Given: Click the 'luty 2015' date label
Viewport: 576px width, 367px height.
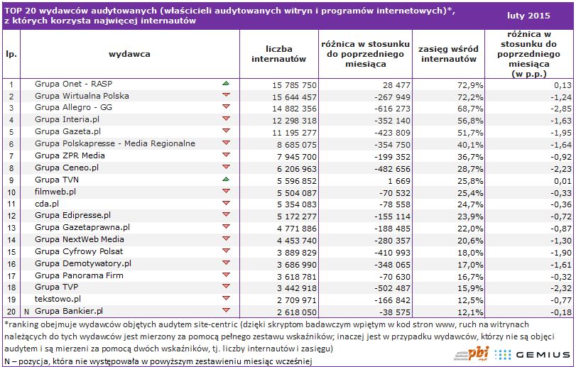Looking at the screenshot, I should 528,16.
